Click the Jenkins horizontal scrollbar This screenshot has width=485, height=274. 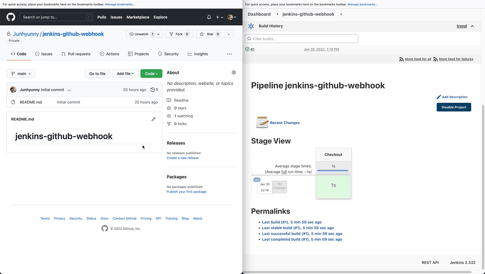[x=357, y=272]
